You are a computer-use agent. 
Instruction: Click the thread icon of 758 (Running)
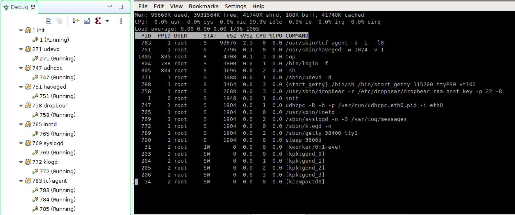point(35,115)
